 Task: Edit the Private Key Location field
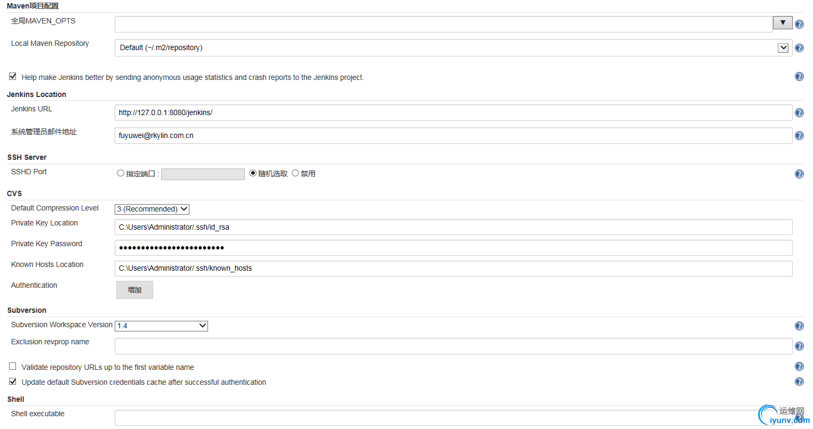[453, 227]
